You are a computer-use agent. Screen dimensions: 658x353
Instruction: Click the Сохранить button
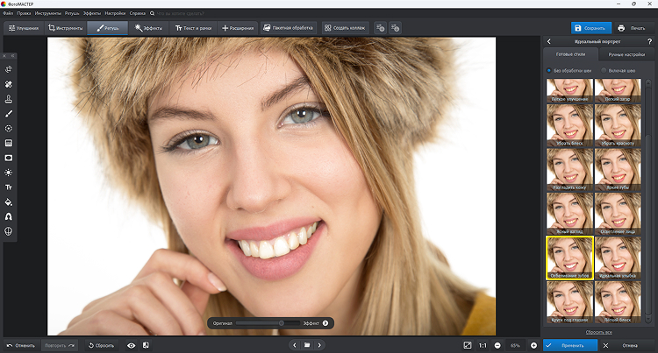590,28
